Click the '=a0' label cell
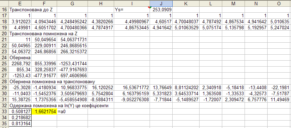The image size is (291, 128). click(x=72, y=111)
